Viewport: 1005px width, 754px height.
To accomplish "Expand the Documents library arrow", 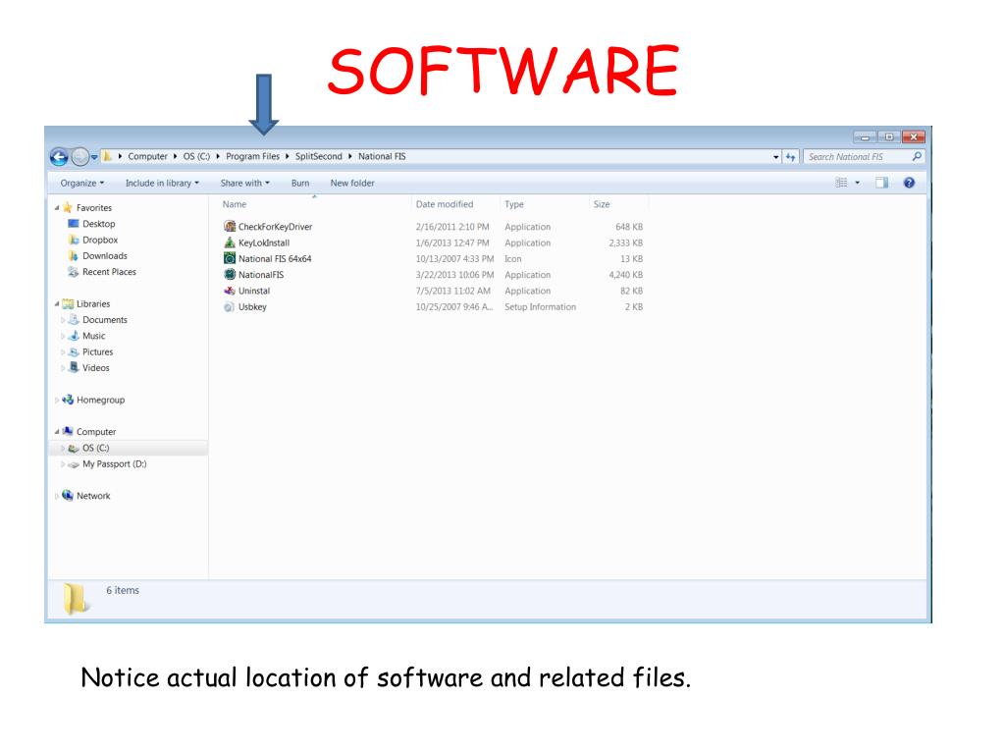I will [x=62, y=320].
